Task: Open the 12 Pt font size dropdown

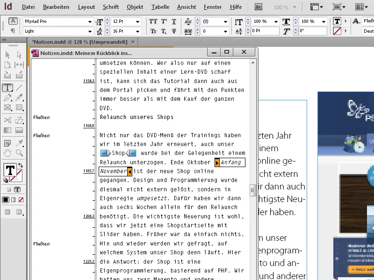Action: click(137, 21)
